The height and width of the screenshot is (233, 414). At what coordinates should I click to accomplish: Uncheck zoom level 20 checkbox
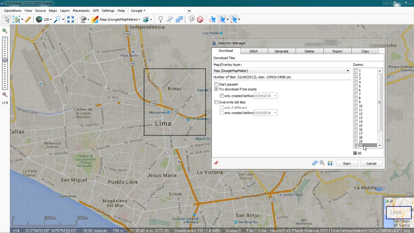[356, 145]
